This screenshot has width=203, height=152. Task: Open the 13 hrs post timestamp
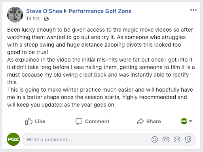tap(33, 19)
